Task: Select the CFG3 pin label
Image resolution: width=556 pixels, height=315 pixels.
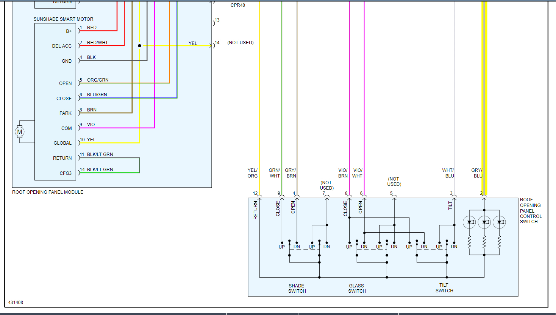Action: [66, 173]
